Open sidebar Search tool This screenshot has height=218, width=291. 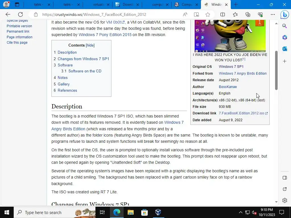click(x=284, y=26)
